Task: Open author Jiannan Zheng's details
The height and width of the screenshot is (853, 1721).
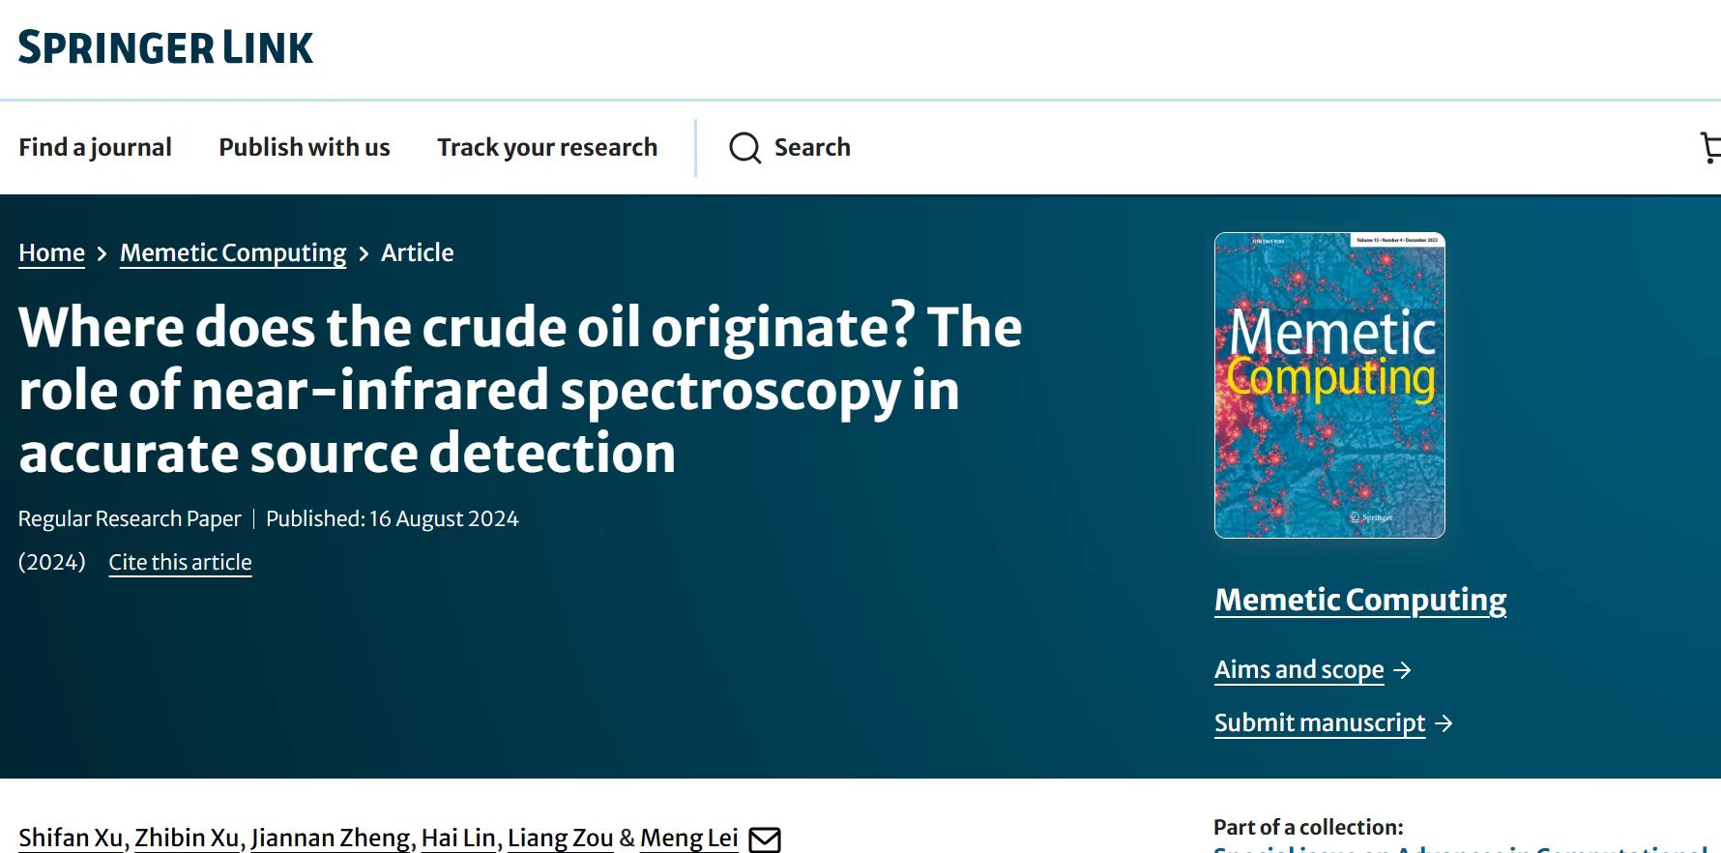Action: [331, 838]
